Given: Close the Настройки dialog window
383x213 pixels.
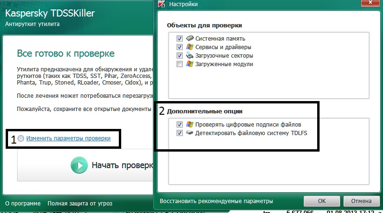Looking at the screenshot, I should [370, 2].
